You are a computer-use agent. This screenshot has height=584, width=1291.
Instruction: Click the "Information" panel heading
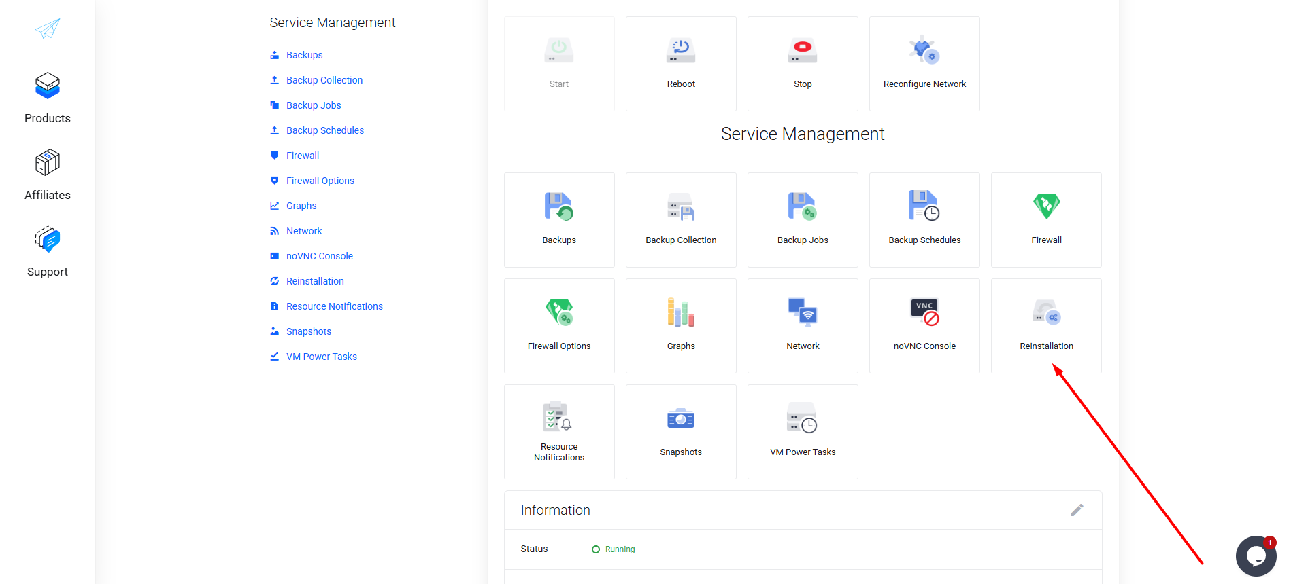click(556, 510)
